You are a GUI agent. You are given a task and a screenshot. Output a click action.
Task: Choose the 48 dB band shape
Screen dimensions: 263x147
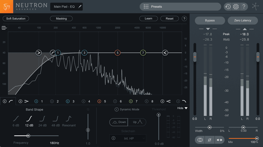point(56,121)
